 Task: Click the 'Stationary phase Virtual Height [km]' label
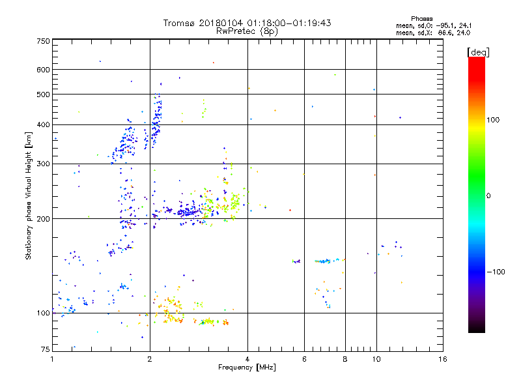point(28,195)
